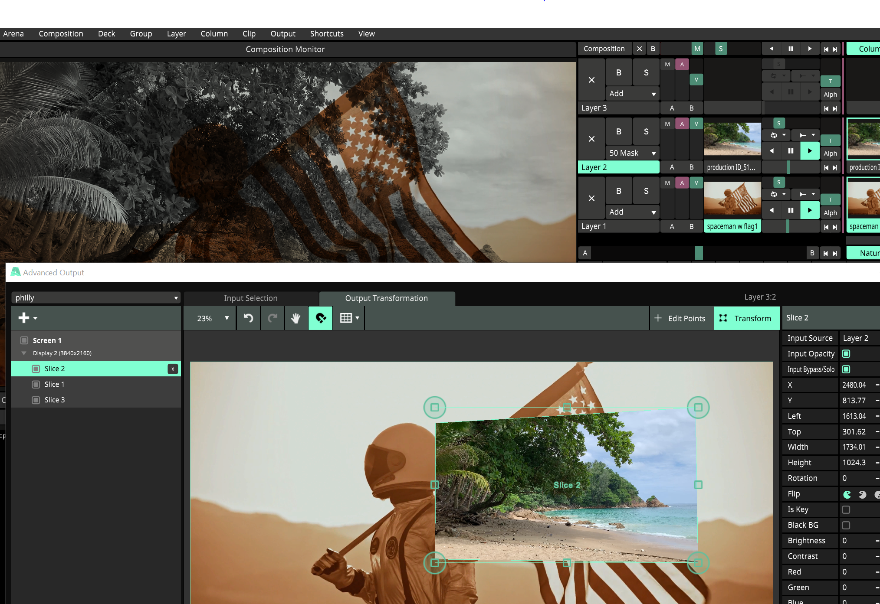Enable the Is Key checkbox
This screenshot has width=880, height=604.
pos(846,509)
